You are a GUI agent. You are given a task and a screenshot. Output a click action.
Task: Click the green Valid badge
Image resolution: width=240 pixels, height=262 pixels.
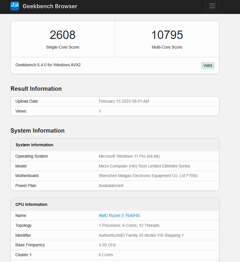[x=207, y=65]
